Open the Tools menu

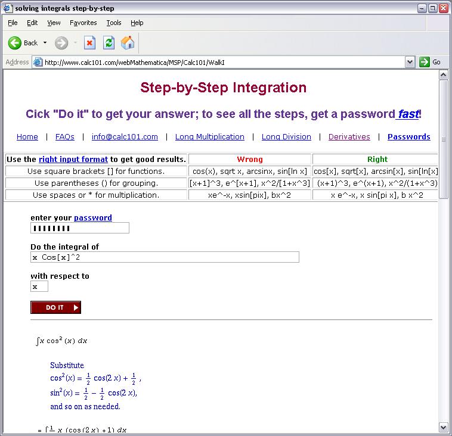(x=114, y=23)
